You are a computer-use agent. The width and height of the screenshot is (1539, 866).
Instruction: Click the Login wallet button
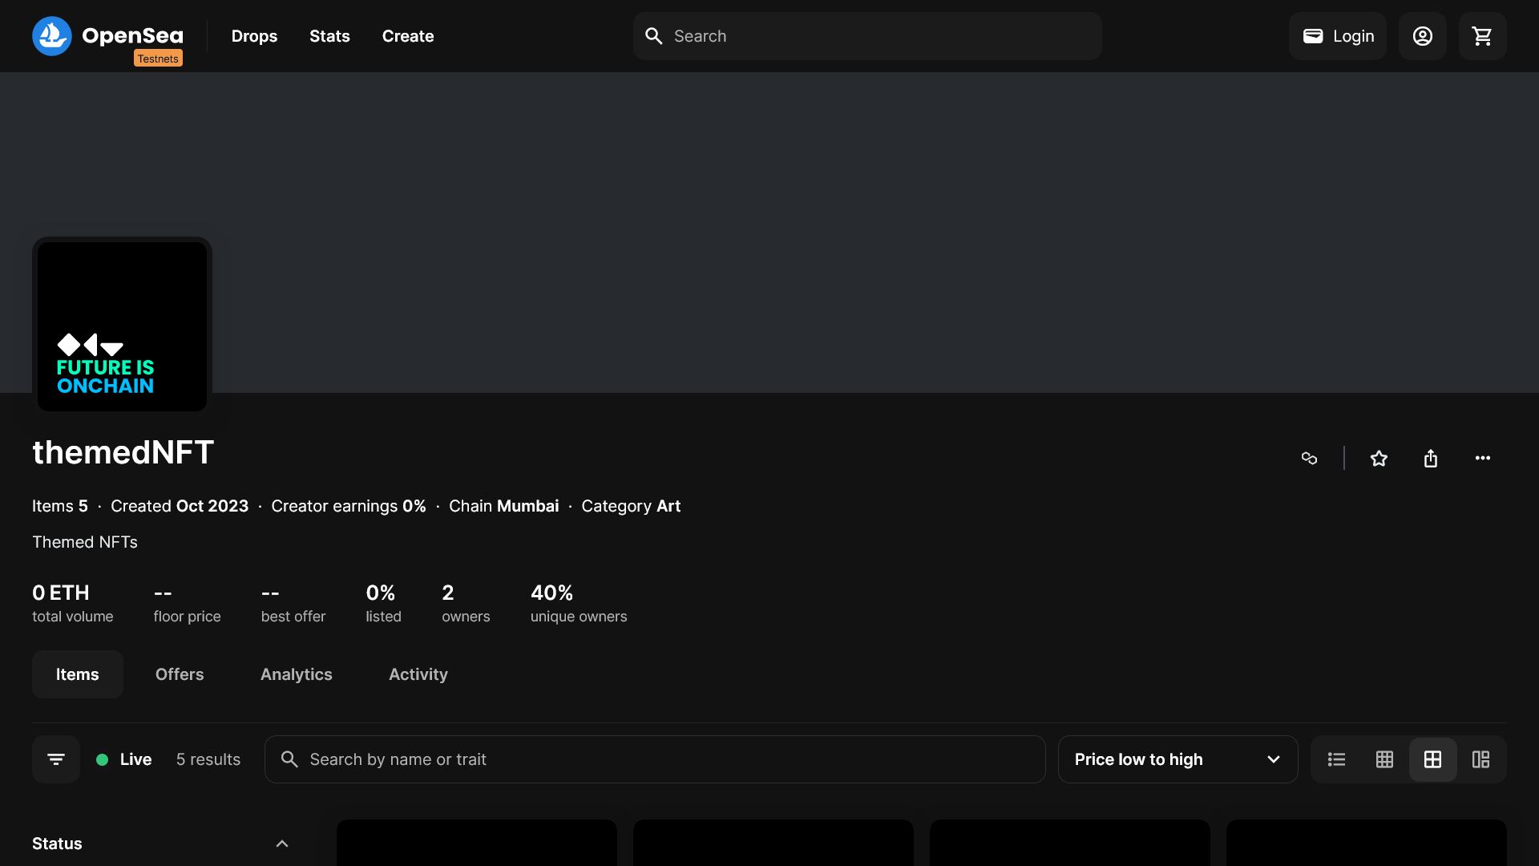coord(1338,36)
